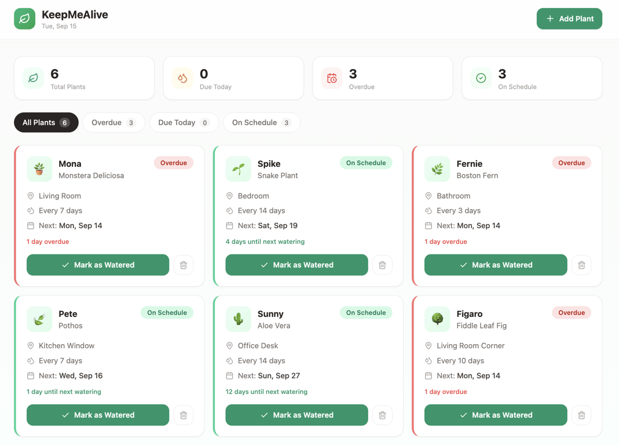The width and height of the screenshot is (619, 445).
Task: Click the On Schedule checkmark icon
Action: click(x=481, y=78)
